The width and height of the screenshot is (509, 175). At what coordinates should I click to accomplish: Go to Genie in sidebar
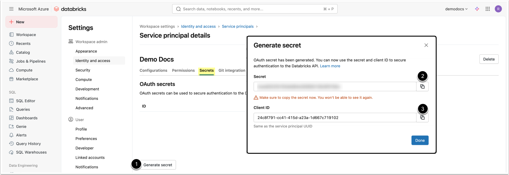21,127
